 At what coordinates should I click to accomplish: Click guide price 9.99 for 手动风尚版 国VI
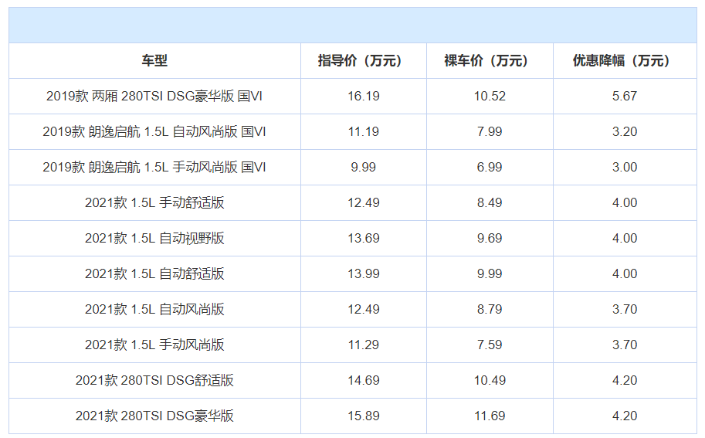pos(363,168)
